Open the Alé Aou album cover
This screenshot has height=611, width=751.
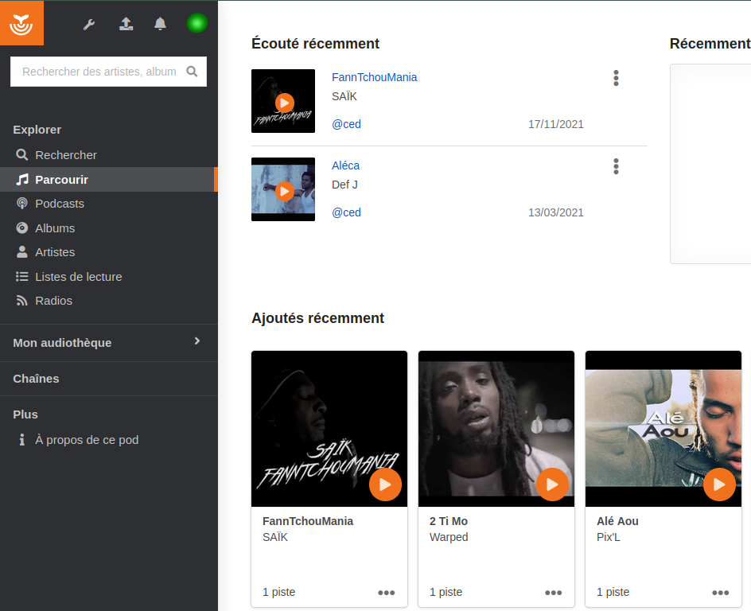coord(663,429)
